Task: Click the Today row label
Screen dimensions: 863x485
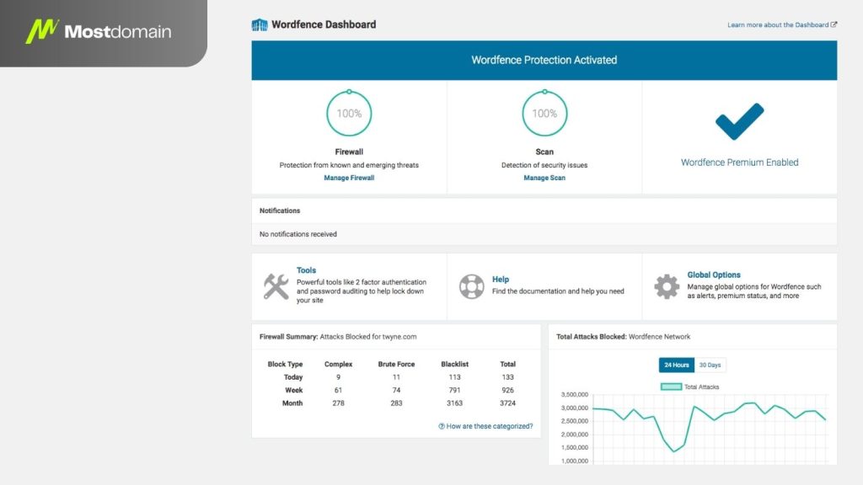Action: [x=293, y=377]
